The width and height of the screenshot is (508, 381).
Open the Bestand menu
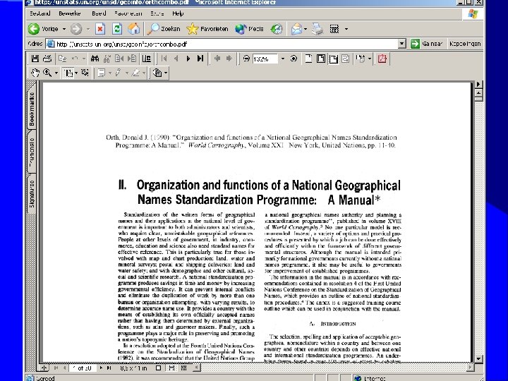pyautogui.click(x=40, y=13)
